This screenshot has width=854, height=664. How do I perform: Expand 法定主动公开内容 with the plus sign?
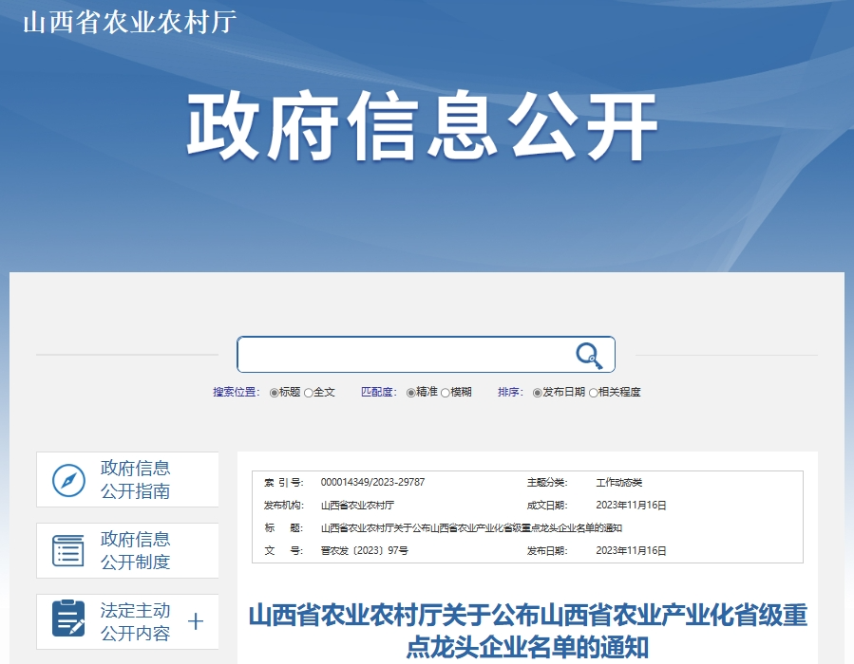(x=196, y=622)
